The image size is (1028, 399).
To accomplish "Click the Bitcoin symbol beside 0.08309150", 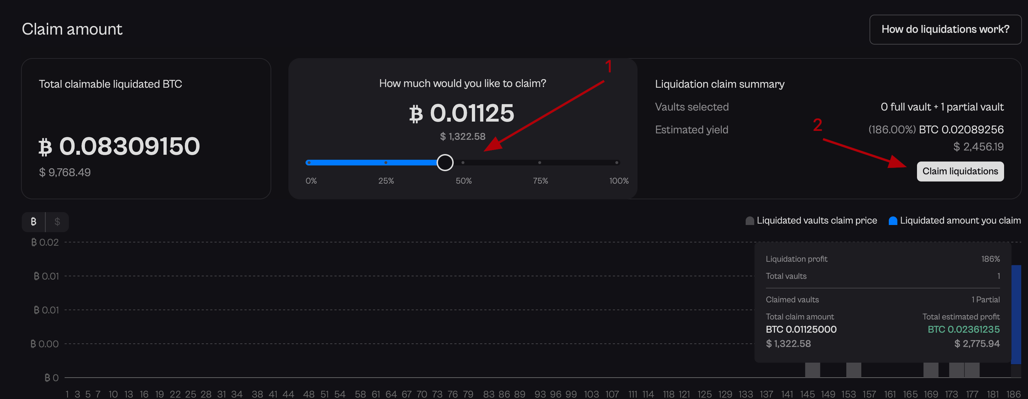I will click(45, 147).
